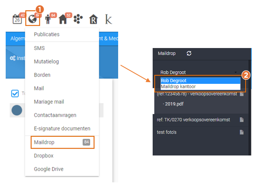Viewport: 257px width, 186px height.
Task: Switch to the tab ending '& Med'
Action: pyautogui.click(x=108, y=39)
